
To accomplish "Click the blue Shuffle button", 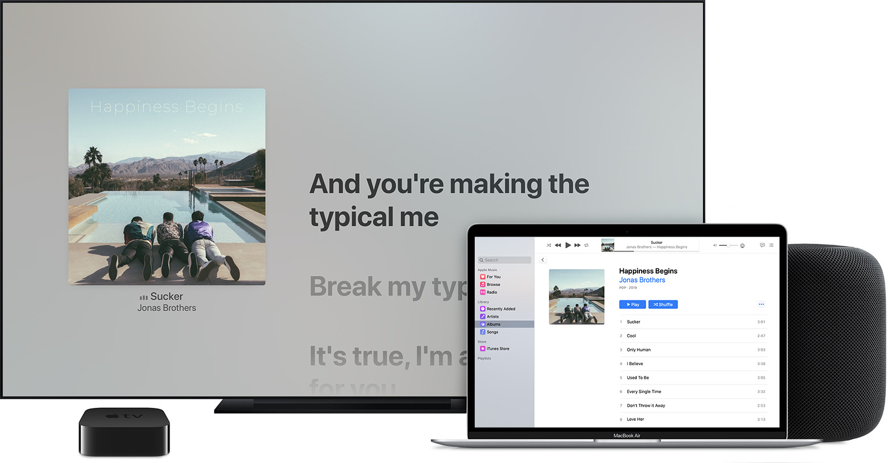I will (x=663, y=304).
